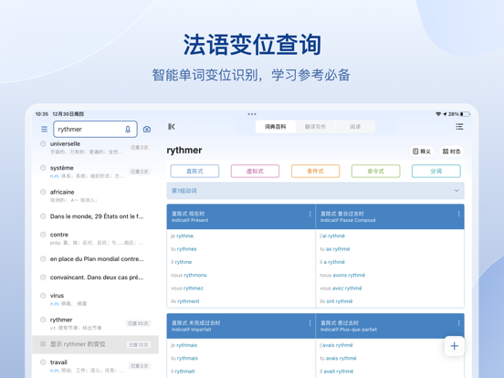Select the 条件式 conditional mood button
This screenshot has height=378, width=504.
click(x=315, y=171)
